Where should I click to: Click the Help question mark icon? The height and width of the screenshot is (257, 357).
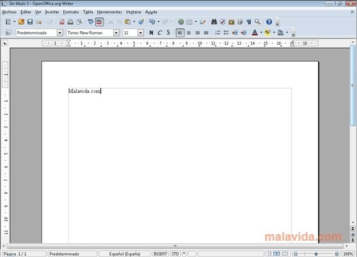(x=269, y=22)
